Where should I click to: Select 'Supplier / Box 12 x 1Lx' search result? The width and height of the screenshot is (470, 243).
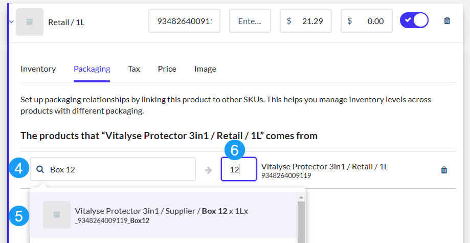coord(163,215)
